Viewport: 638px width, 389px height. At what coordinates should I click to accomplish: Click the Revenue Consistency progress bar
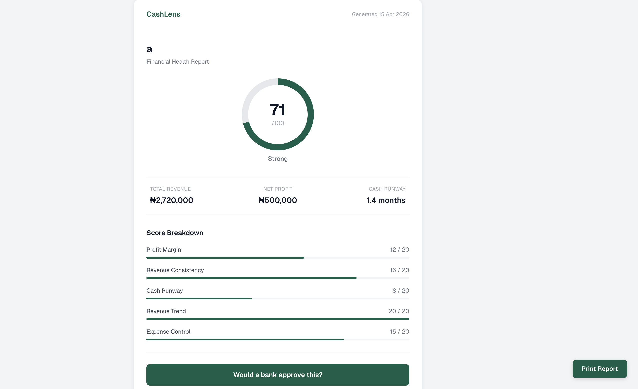[278, 278]
